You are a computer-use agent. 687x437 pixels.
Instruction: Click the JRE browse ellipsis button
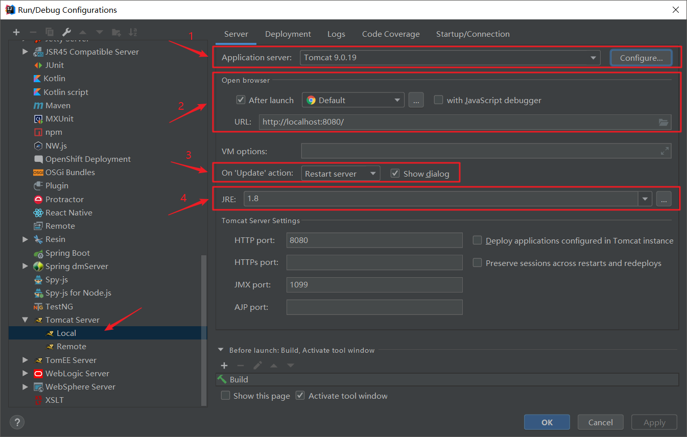tap(664, 199)
